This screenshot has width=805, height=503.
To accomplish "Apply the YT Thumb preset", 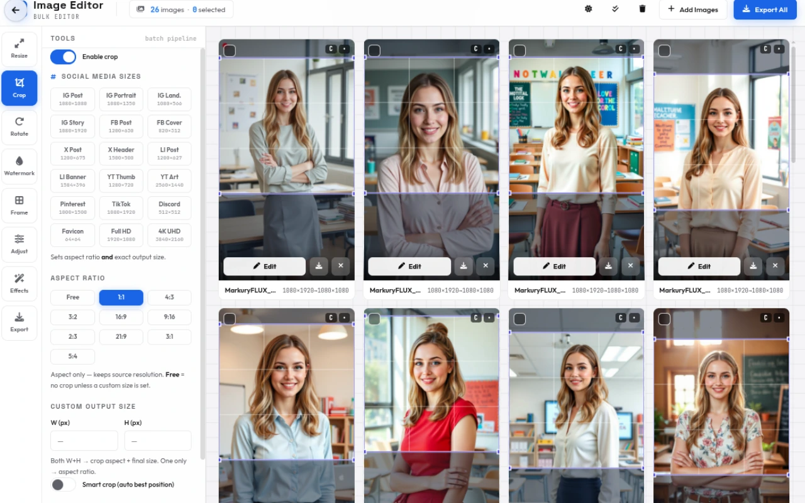I will pyautogui.click(x=121, y=180).
